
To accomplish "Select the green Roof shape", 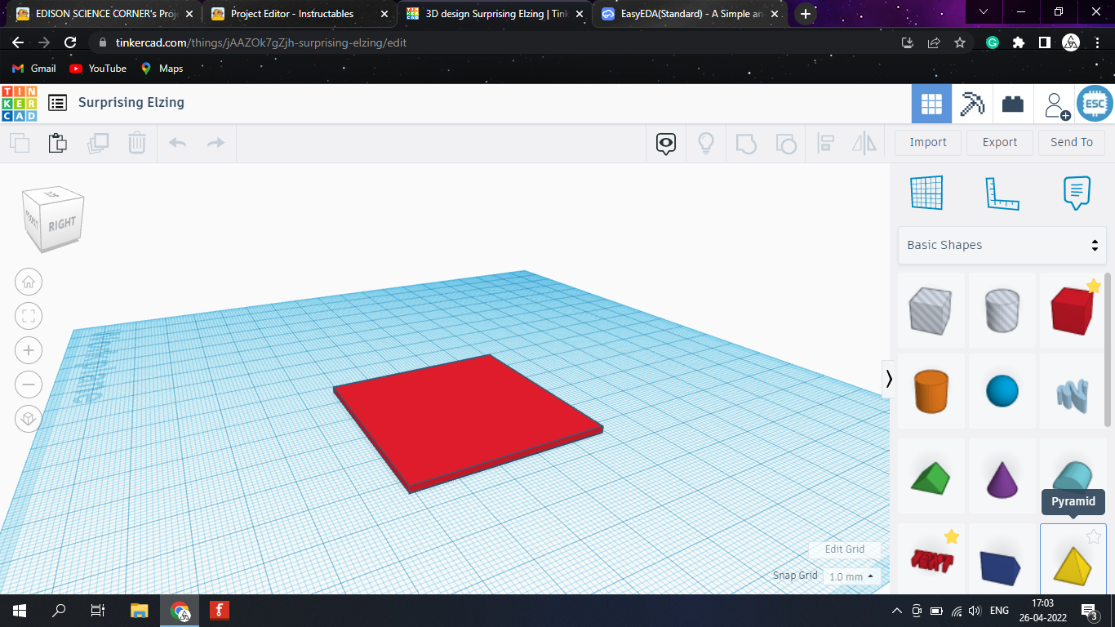I will 931,477.
